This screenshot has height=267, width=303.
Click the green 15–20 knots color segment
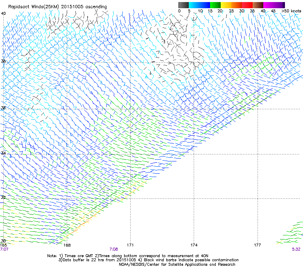215,5
